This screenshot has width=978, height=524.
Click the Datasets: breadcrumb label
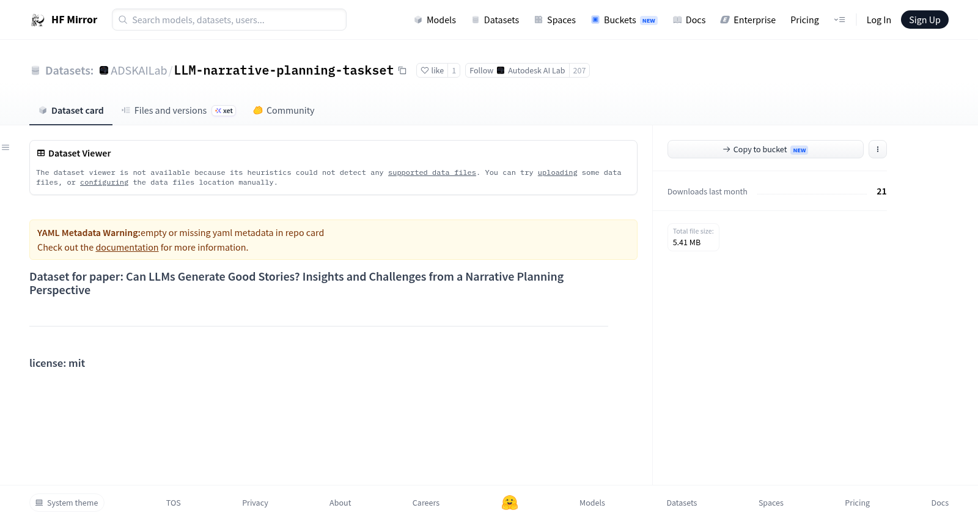69,70
